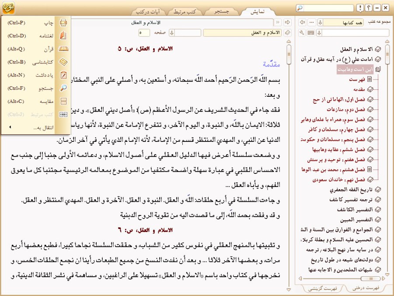
Task: Click the bibliography icon beside کتابشناسی
Action: [x=63, y=62]
